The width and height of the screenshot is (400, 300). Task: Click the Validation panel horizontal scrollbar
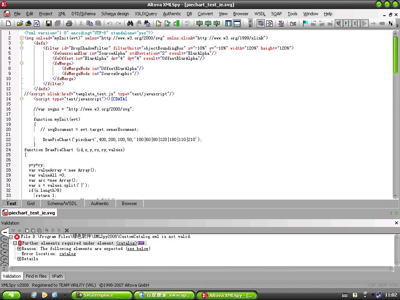pos(202,269)
